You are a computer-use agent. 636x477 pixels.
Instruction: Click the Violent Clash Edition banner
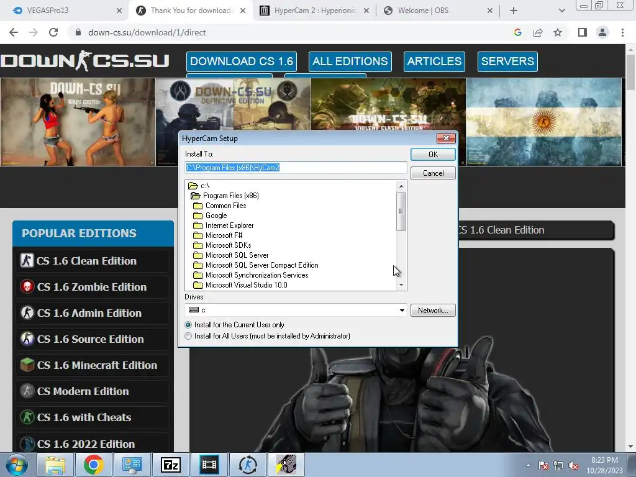[388, 104]
